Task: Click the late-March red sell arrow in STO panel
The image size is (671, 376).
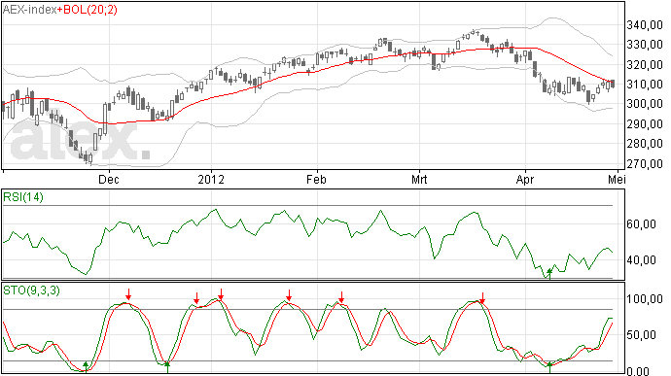Action: coord(482,298)
